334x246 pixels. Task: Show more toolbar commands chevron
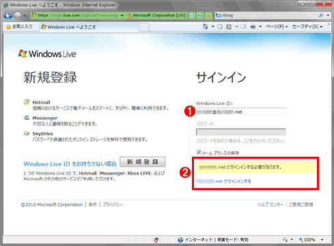tap(329, 24)
